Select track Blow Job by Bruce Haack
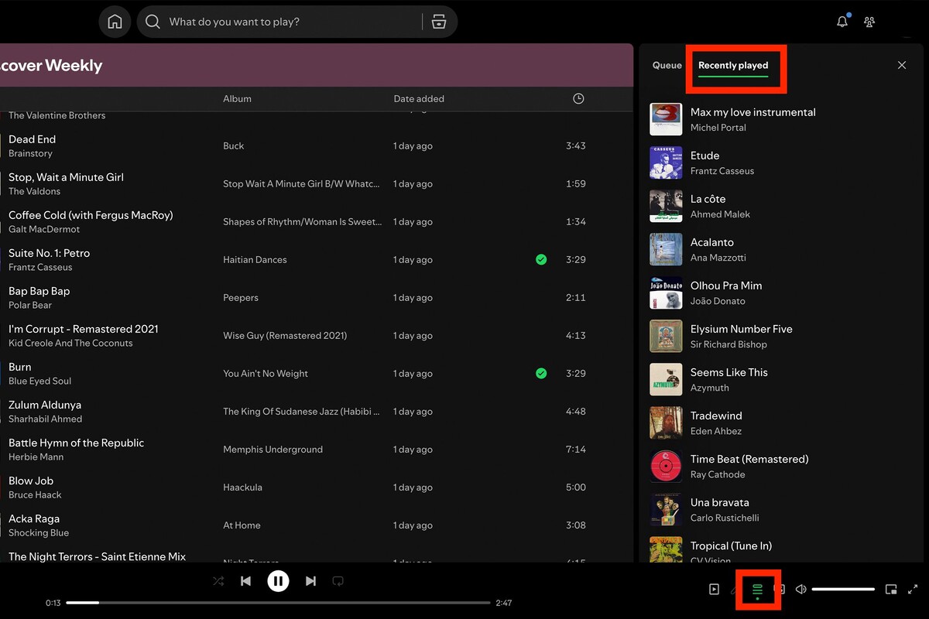Screen dimensions: 929x619 pos(31,480)
